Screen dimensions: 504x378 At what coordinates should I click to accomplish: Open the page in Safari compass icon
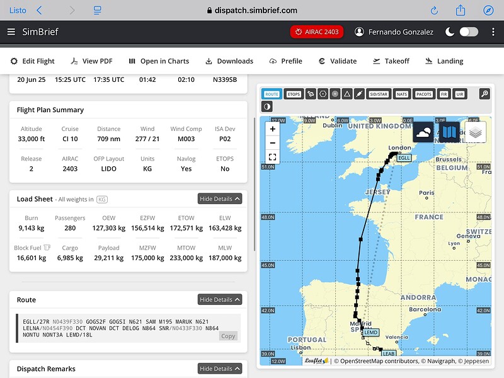488,11
